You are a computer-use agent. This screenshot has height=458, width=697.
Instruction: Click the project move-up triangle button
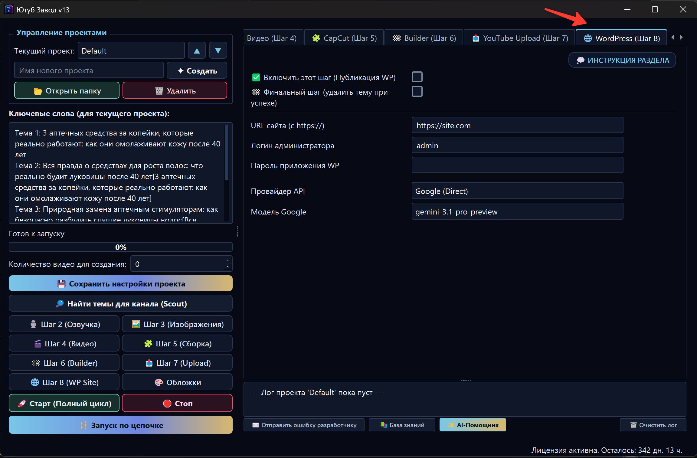point(197,51)
